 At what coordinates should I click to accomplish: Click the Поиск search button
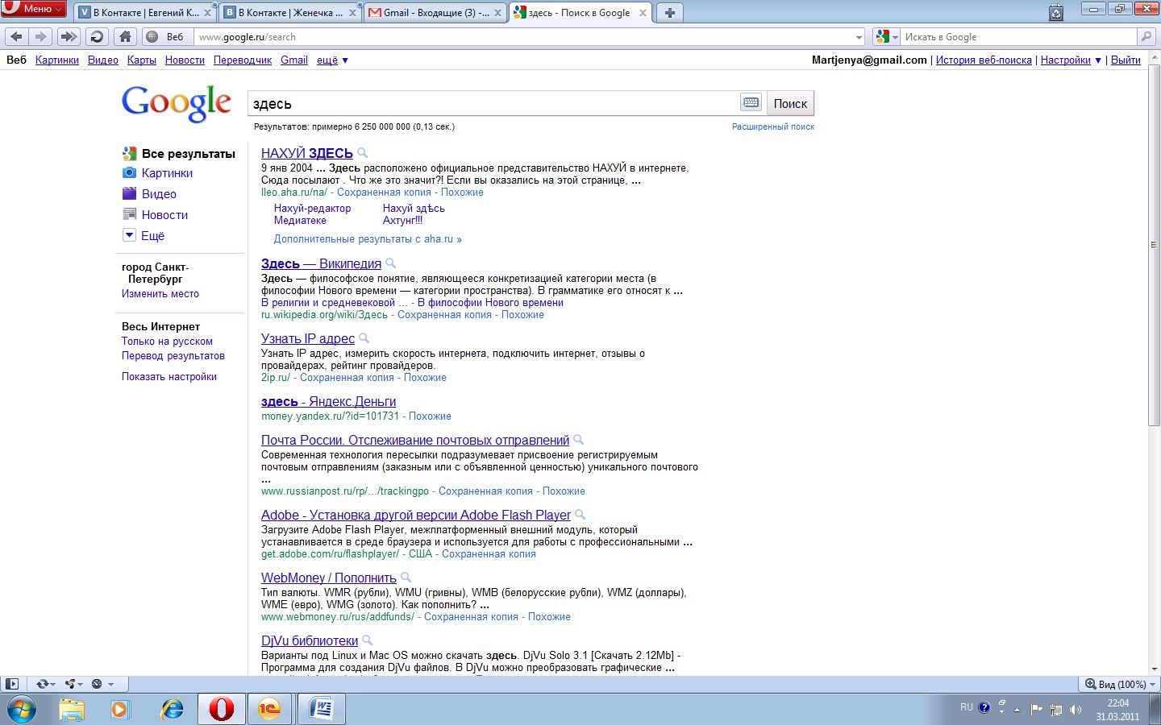point(790,104)
